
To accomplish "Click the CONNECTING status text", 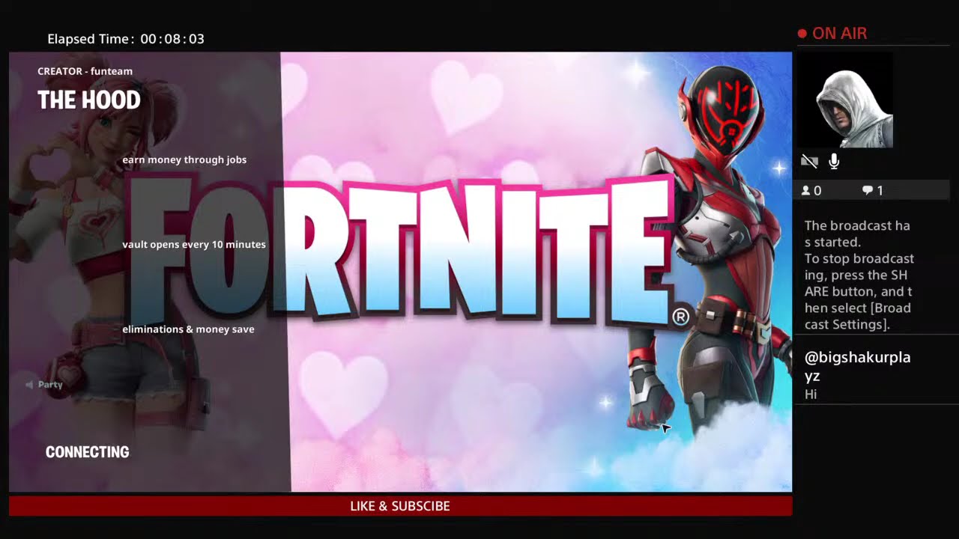I will tap(87, 452).
